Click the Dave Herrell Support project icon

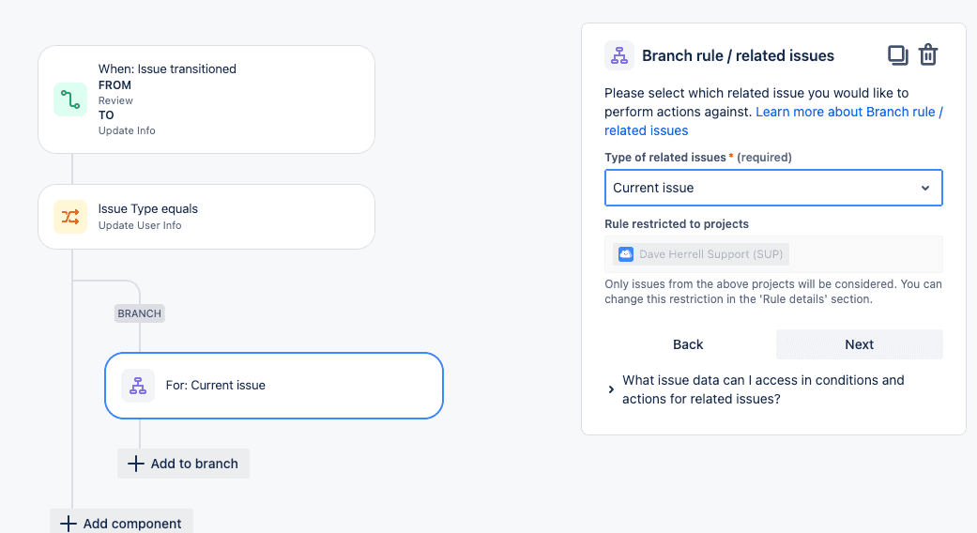coord(626,254)
